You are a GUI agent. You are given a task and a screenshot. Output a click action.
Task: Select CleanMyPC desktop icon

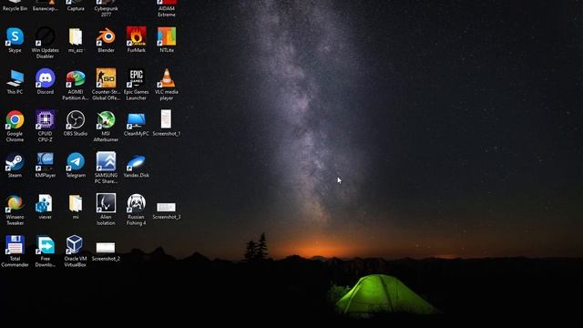pyautogui.click(x=136, y=123)
